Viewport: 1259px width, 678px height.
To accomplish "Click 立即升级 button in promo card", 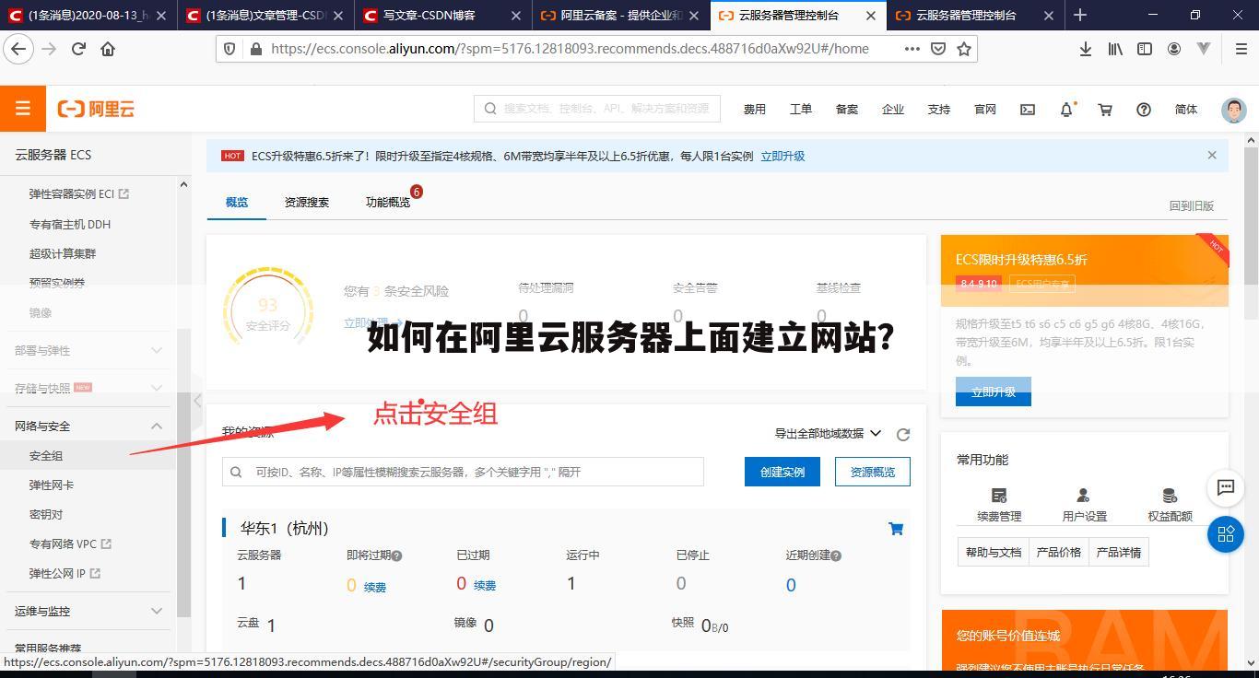I will coord(994,392).
